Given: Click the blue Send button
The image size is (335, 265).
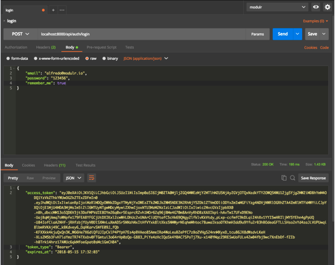Looking at the screenshot, I should pyautogui.click(x=283, y=34).
